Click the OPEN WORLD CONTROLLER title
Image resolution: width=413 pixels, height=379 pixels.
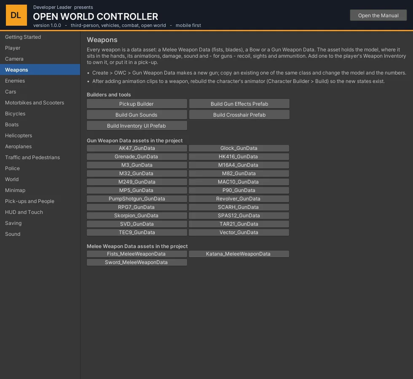tap(96, 16)
